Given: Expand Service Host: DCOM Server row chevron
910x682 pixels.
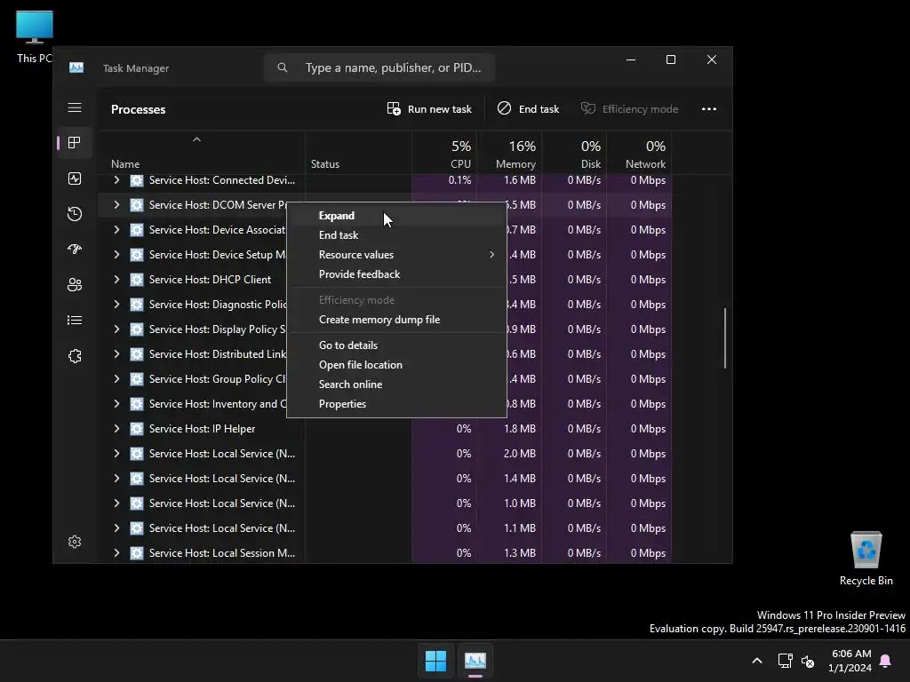Looking at the screenshot, I should click(116, 205).
